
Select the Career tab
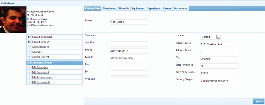pyautogui.click(x=167, y=9)
